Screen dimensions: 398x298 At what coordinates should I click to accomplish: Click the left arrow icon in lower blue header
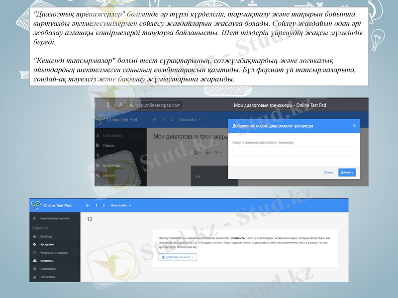tap(88, 205)
